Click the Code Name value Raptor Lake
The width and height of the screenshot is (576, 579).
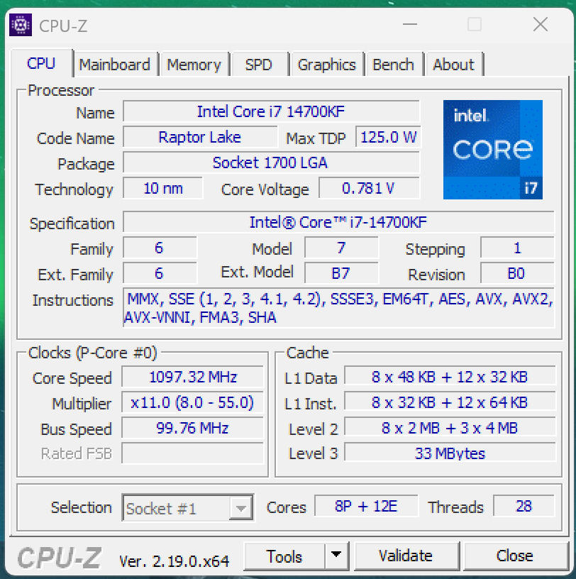pos(200,137)
